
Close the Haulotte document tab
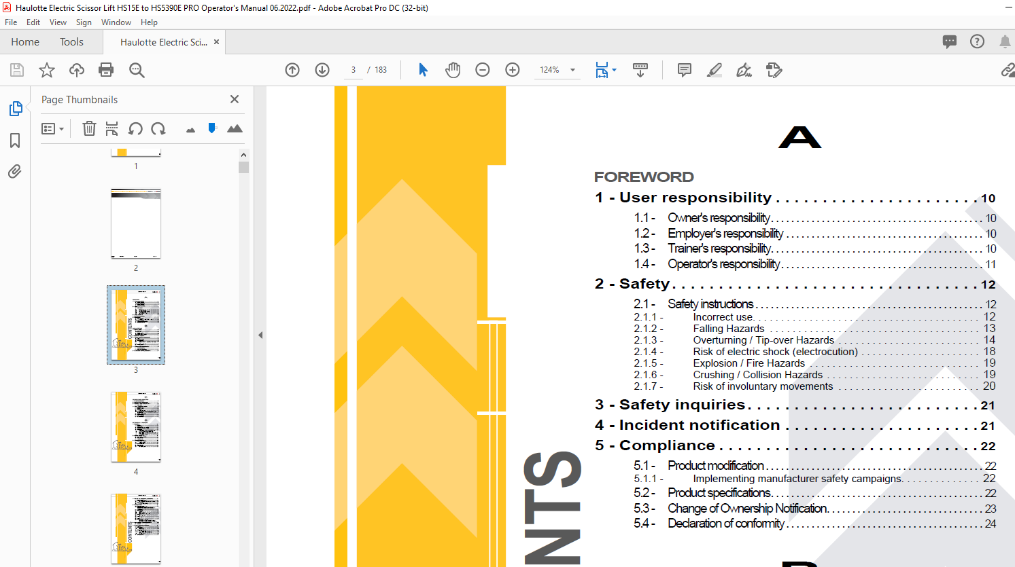click(x=216, y=42)
